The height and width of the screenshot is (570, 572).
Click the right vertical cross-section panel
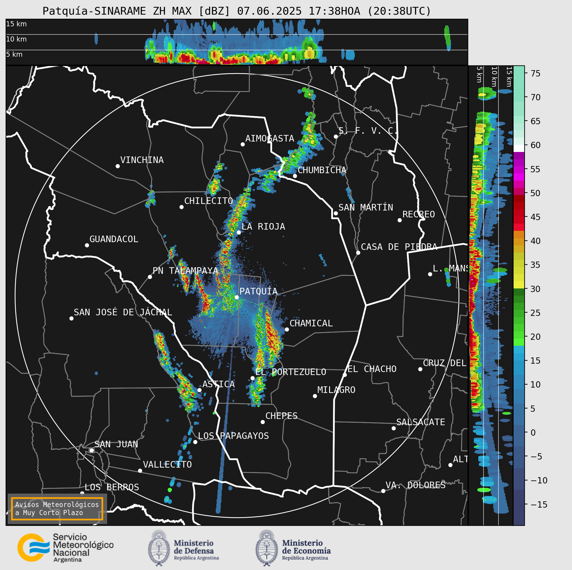491,296
